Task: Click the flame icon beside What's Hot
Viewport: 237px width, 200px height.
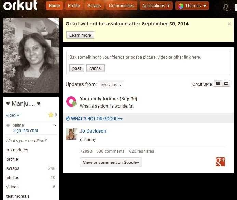Action: pos(68,118)
